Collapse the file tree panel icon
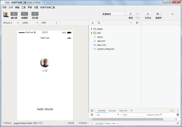Screen dimensions: 182x127 [137, 23]
